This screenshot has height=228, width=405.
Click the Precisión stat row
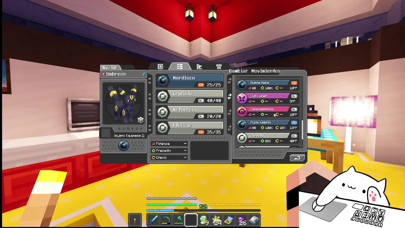coord(169,150)
